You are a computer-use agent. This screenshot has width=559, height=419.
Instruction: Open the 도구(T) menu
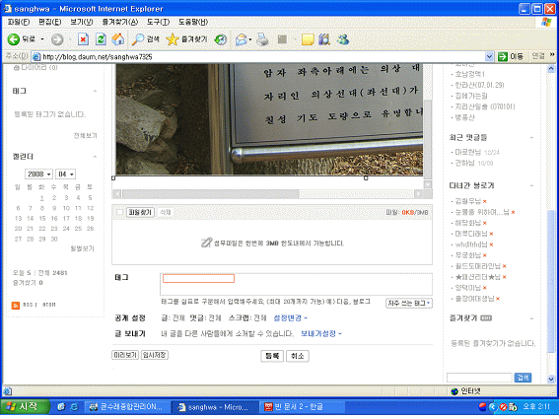[158, 22]
